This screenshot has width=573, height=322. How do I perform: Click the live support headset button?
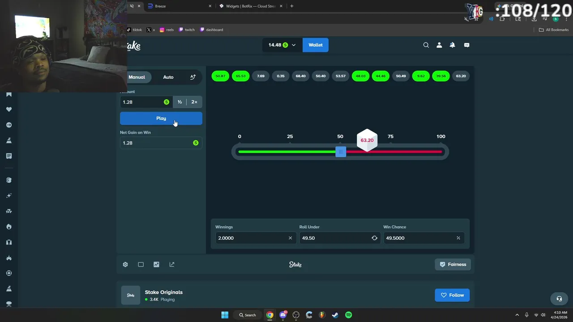pos(559,299)
